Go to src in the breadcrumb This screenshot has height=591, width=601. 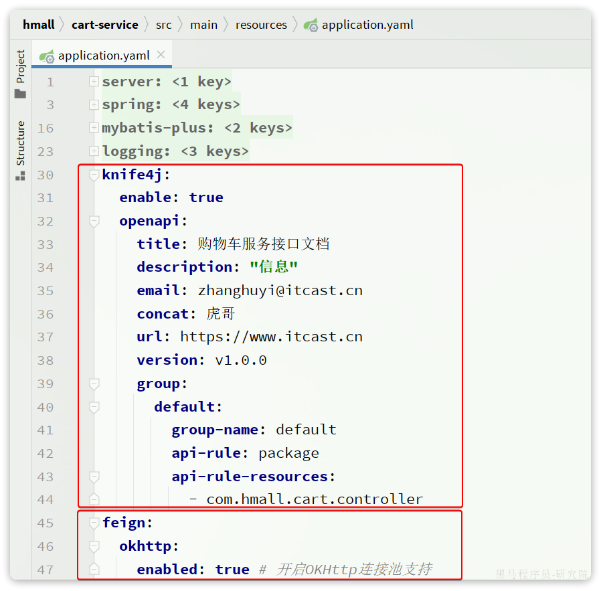(164, 25)
